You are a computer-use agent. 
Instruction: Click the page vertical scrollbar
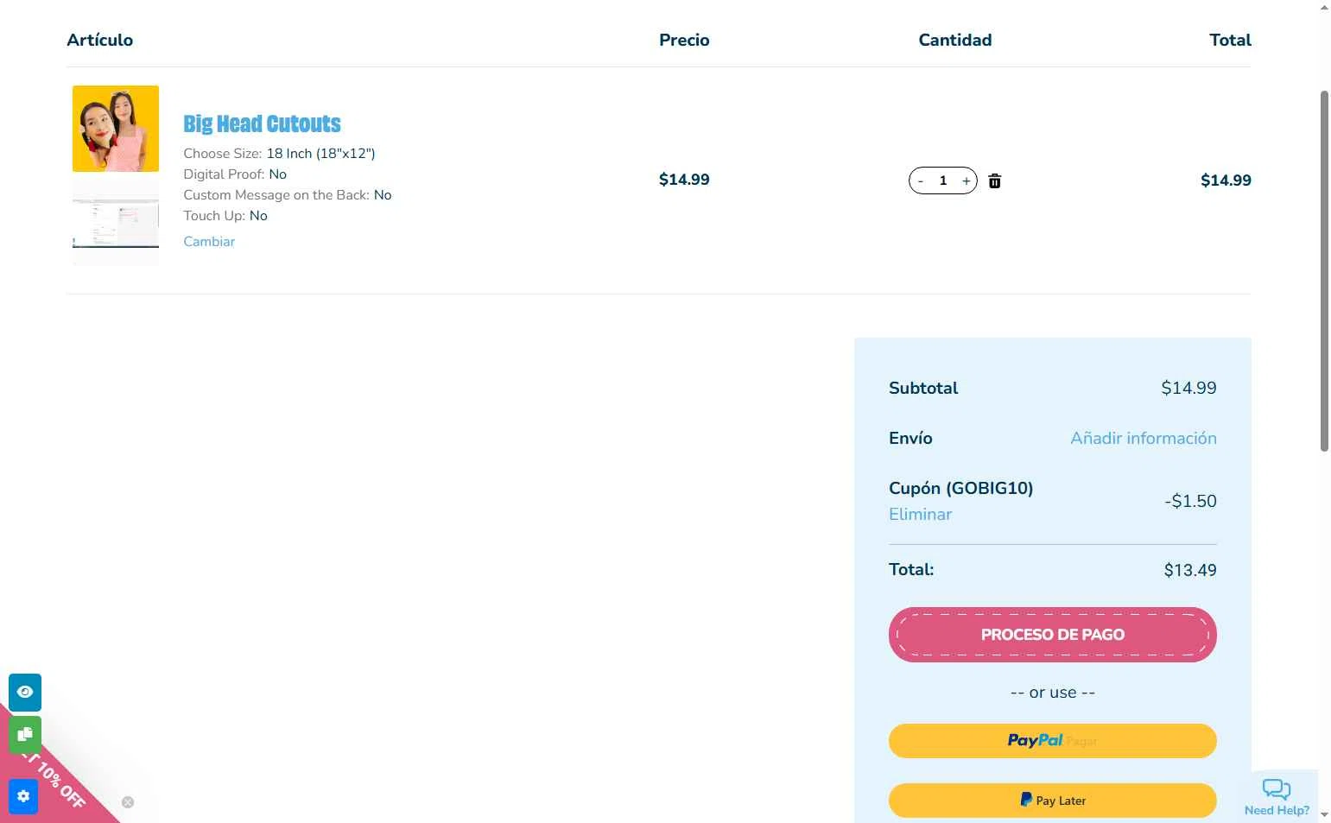click(1324, 270)
